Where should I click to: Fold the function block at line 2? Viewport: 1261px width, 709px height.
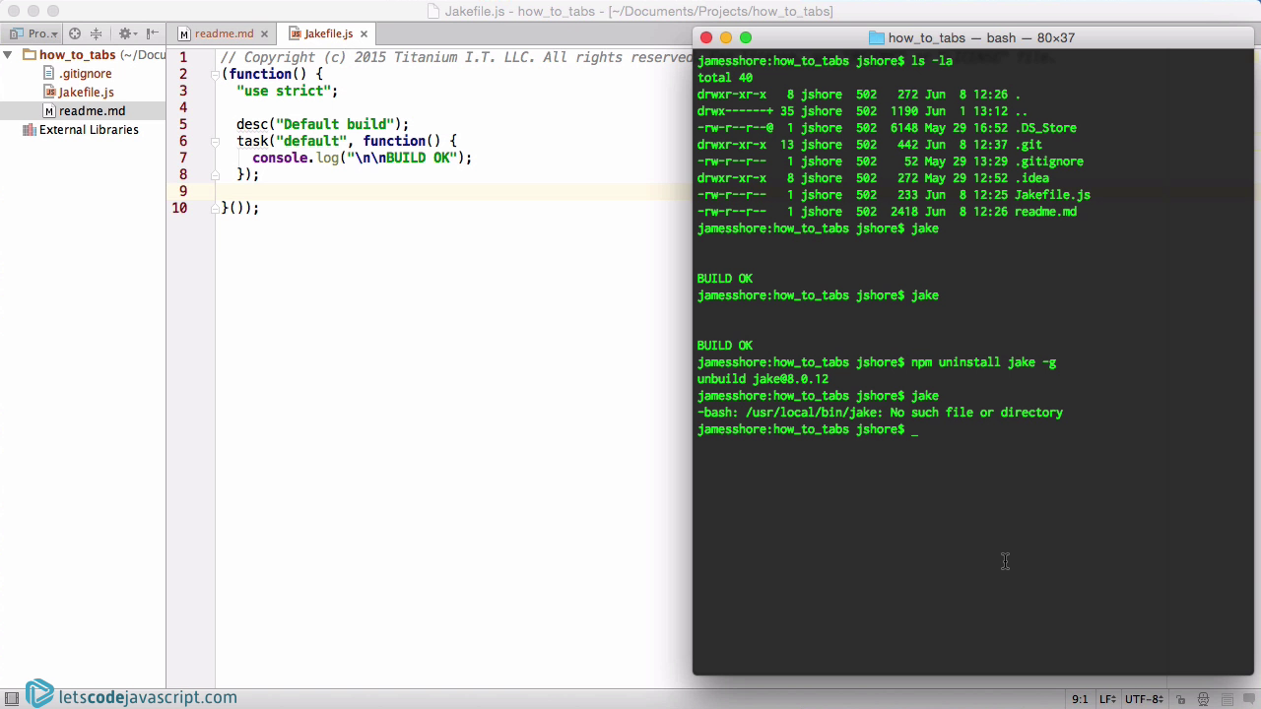(x=215, y=74)
